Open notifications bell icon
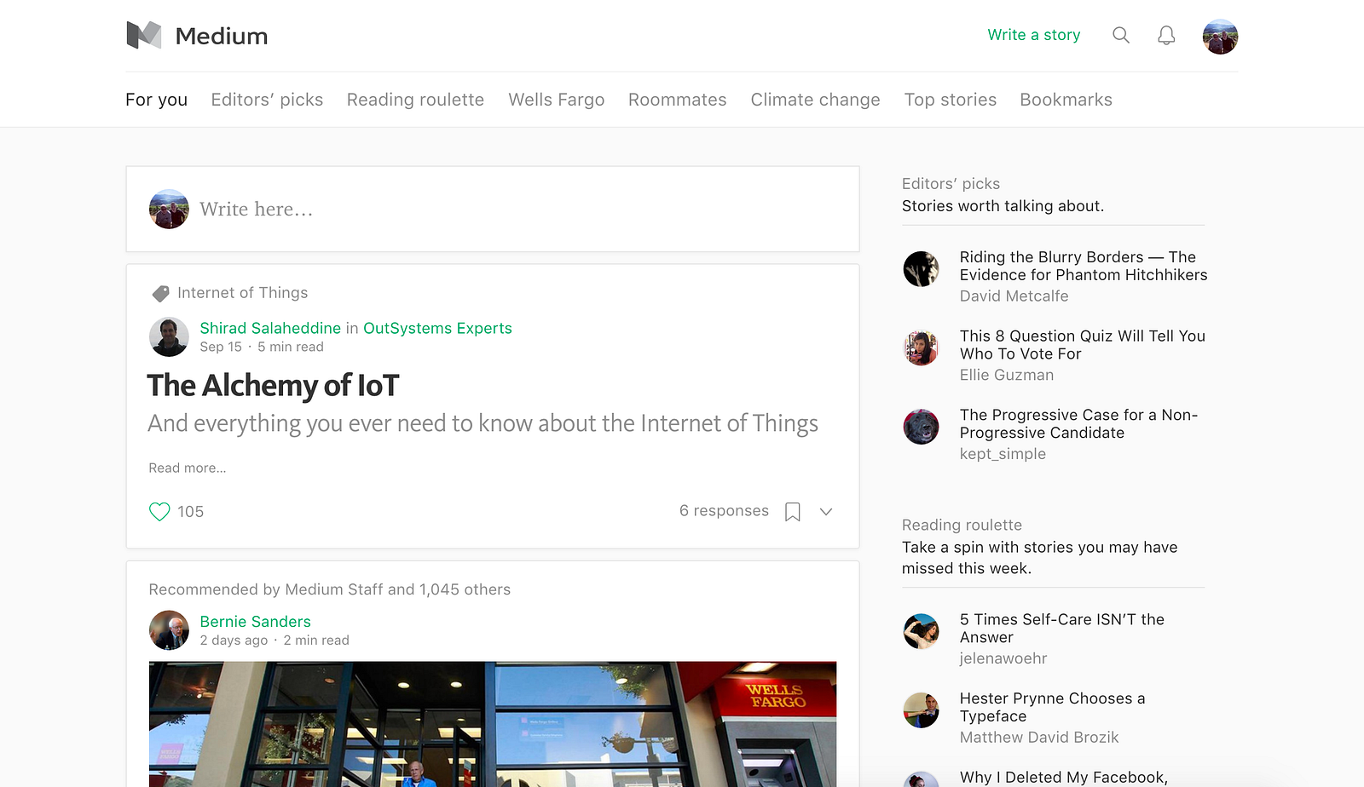Screen dimensions: 1364x787 1166,35
